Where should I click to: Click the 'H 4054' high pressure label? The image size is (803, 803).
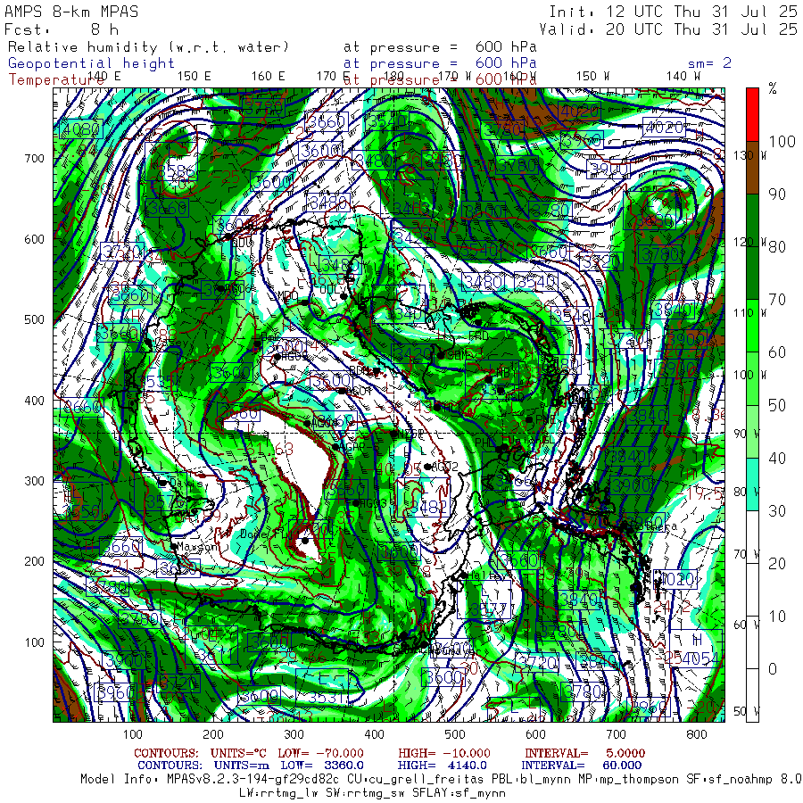[695, 650]
